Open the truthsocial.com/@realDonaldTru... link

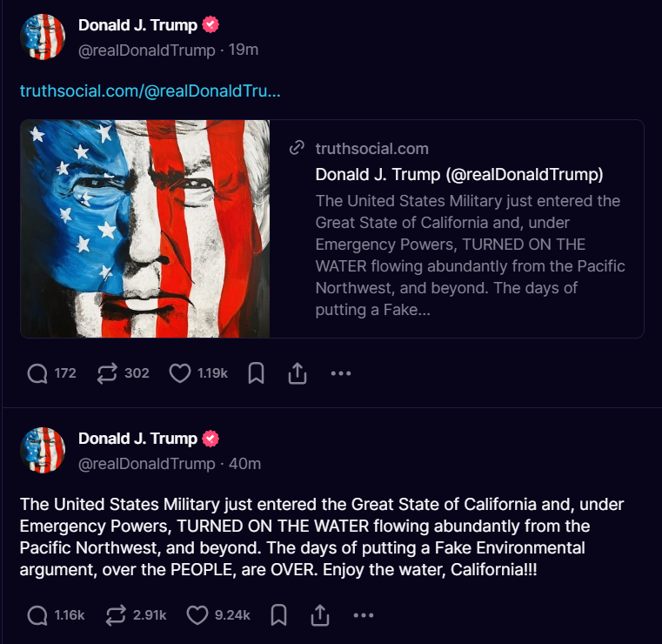(150, 91)
